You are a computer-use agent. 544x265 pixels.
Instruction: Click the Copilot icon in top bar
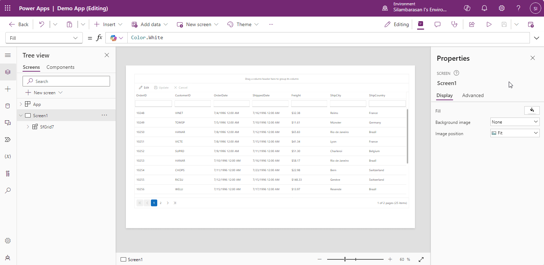467,8
